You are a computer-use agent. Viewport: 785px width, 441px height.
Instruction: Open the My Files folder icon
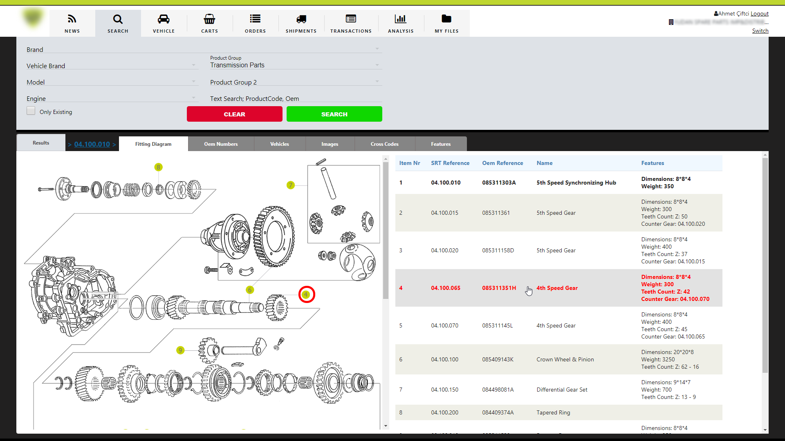coord(446,19)
